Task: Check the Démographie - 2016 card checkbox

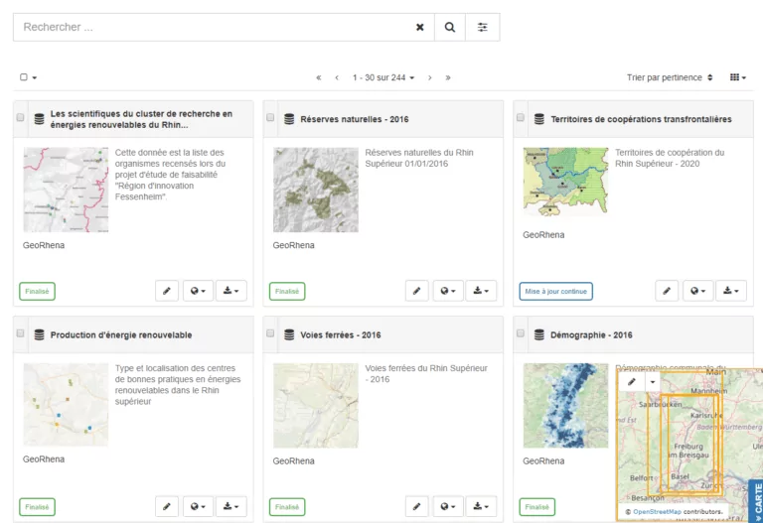Action: click(521, 333)
